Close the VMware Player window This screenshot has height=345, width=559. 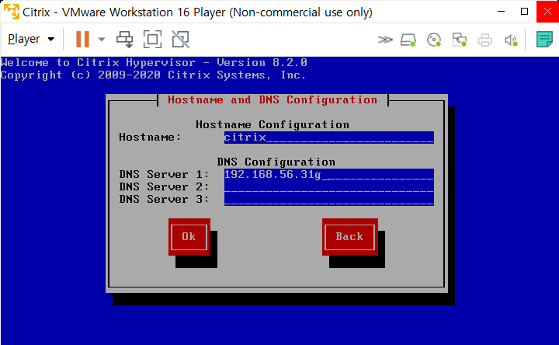[547, 12]
